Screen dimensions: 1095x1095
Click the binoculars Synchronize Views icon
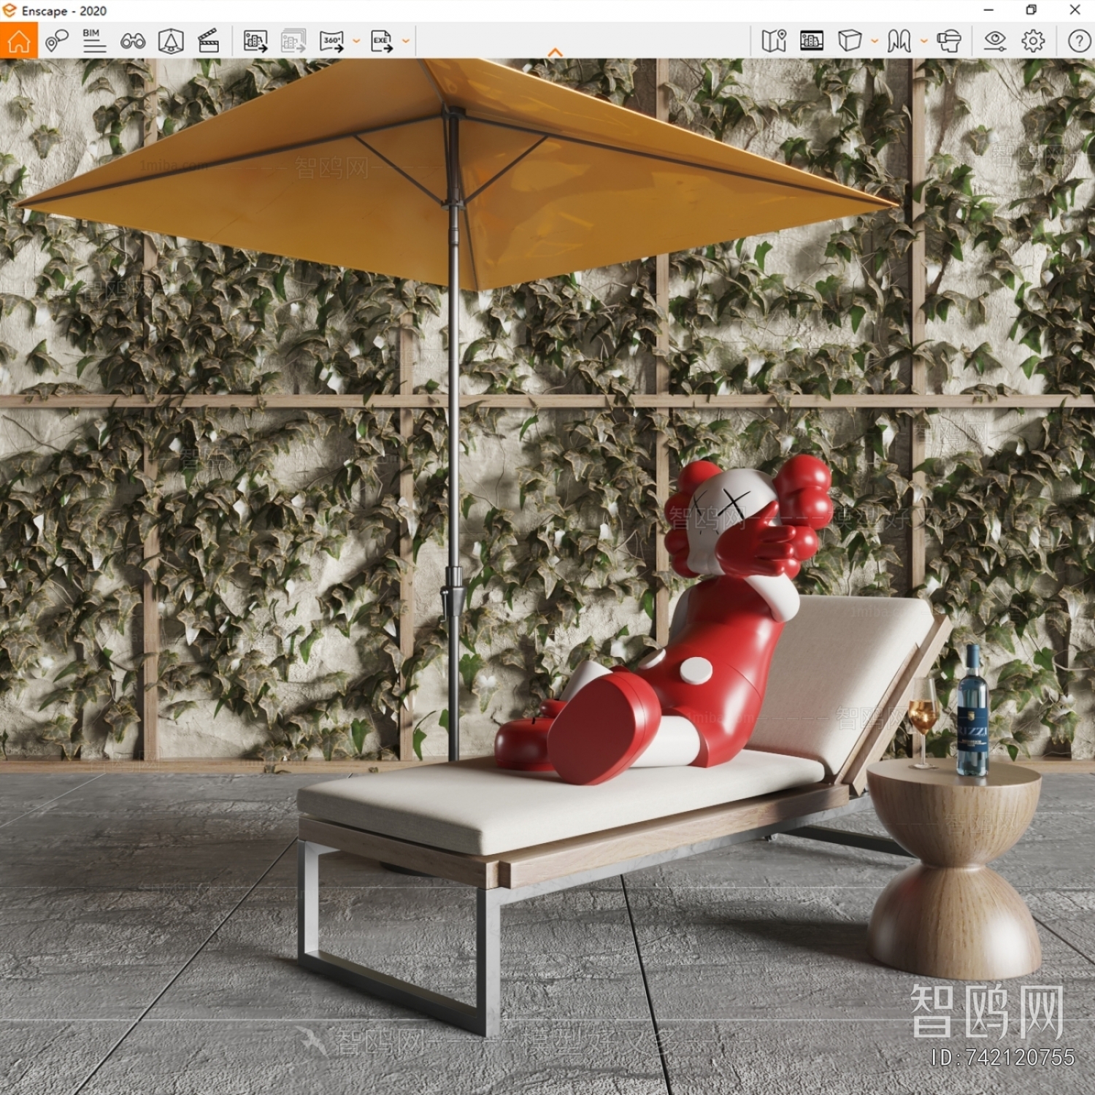pos(133,42)
